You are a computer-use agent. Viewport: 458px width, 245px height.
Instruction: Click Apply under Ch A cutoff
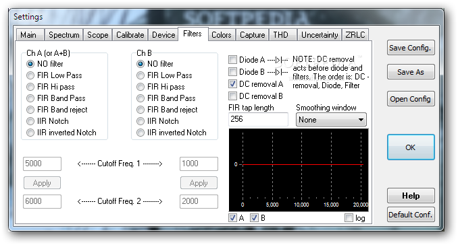click(42, 183)
